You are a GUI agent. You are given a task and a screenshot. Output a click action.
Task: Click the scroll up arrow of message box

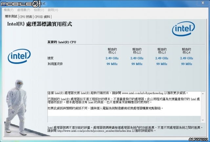point(203,94)
